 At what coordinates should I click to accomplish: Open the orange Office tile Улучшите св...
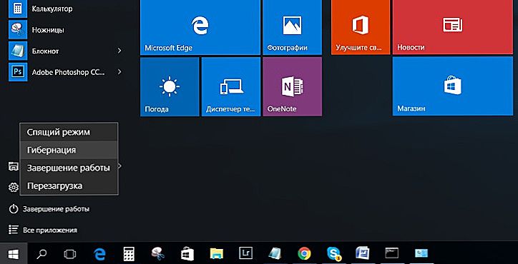(361, 27)
